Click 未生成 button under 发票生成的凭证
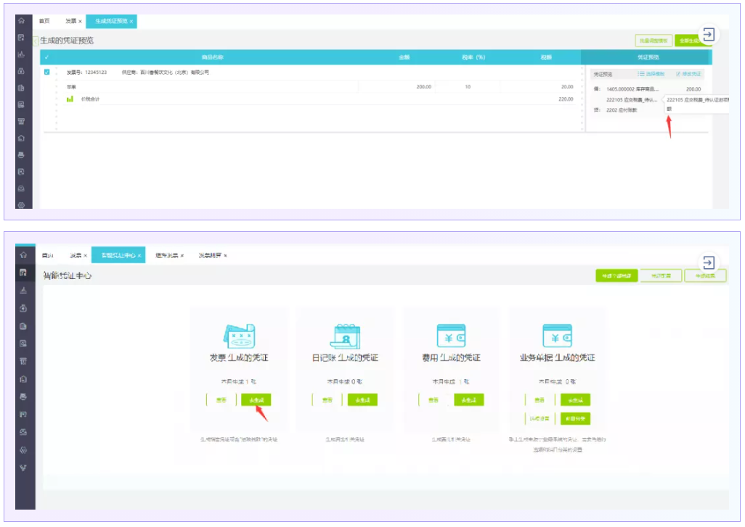Viewport: 745px width, 527px height. 256,400
